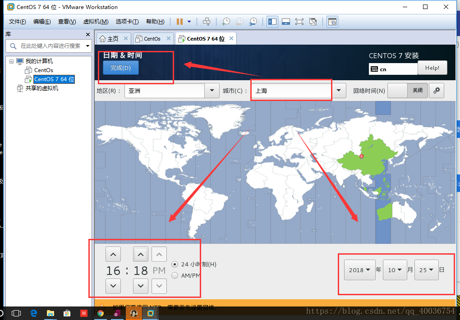Click the AM/PM down arrow

(159, 286)
